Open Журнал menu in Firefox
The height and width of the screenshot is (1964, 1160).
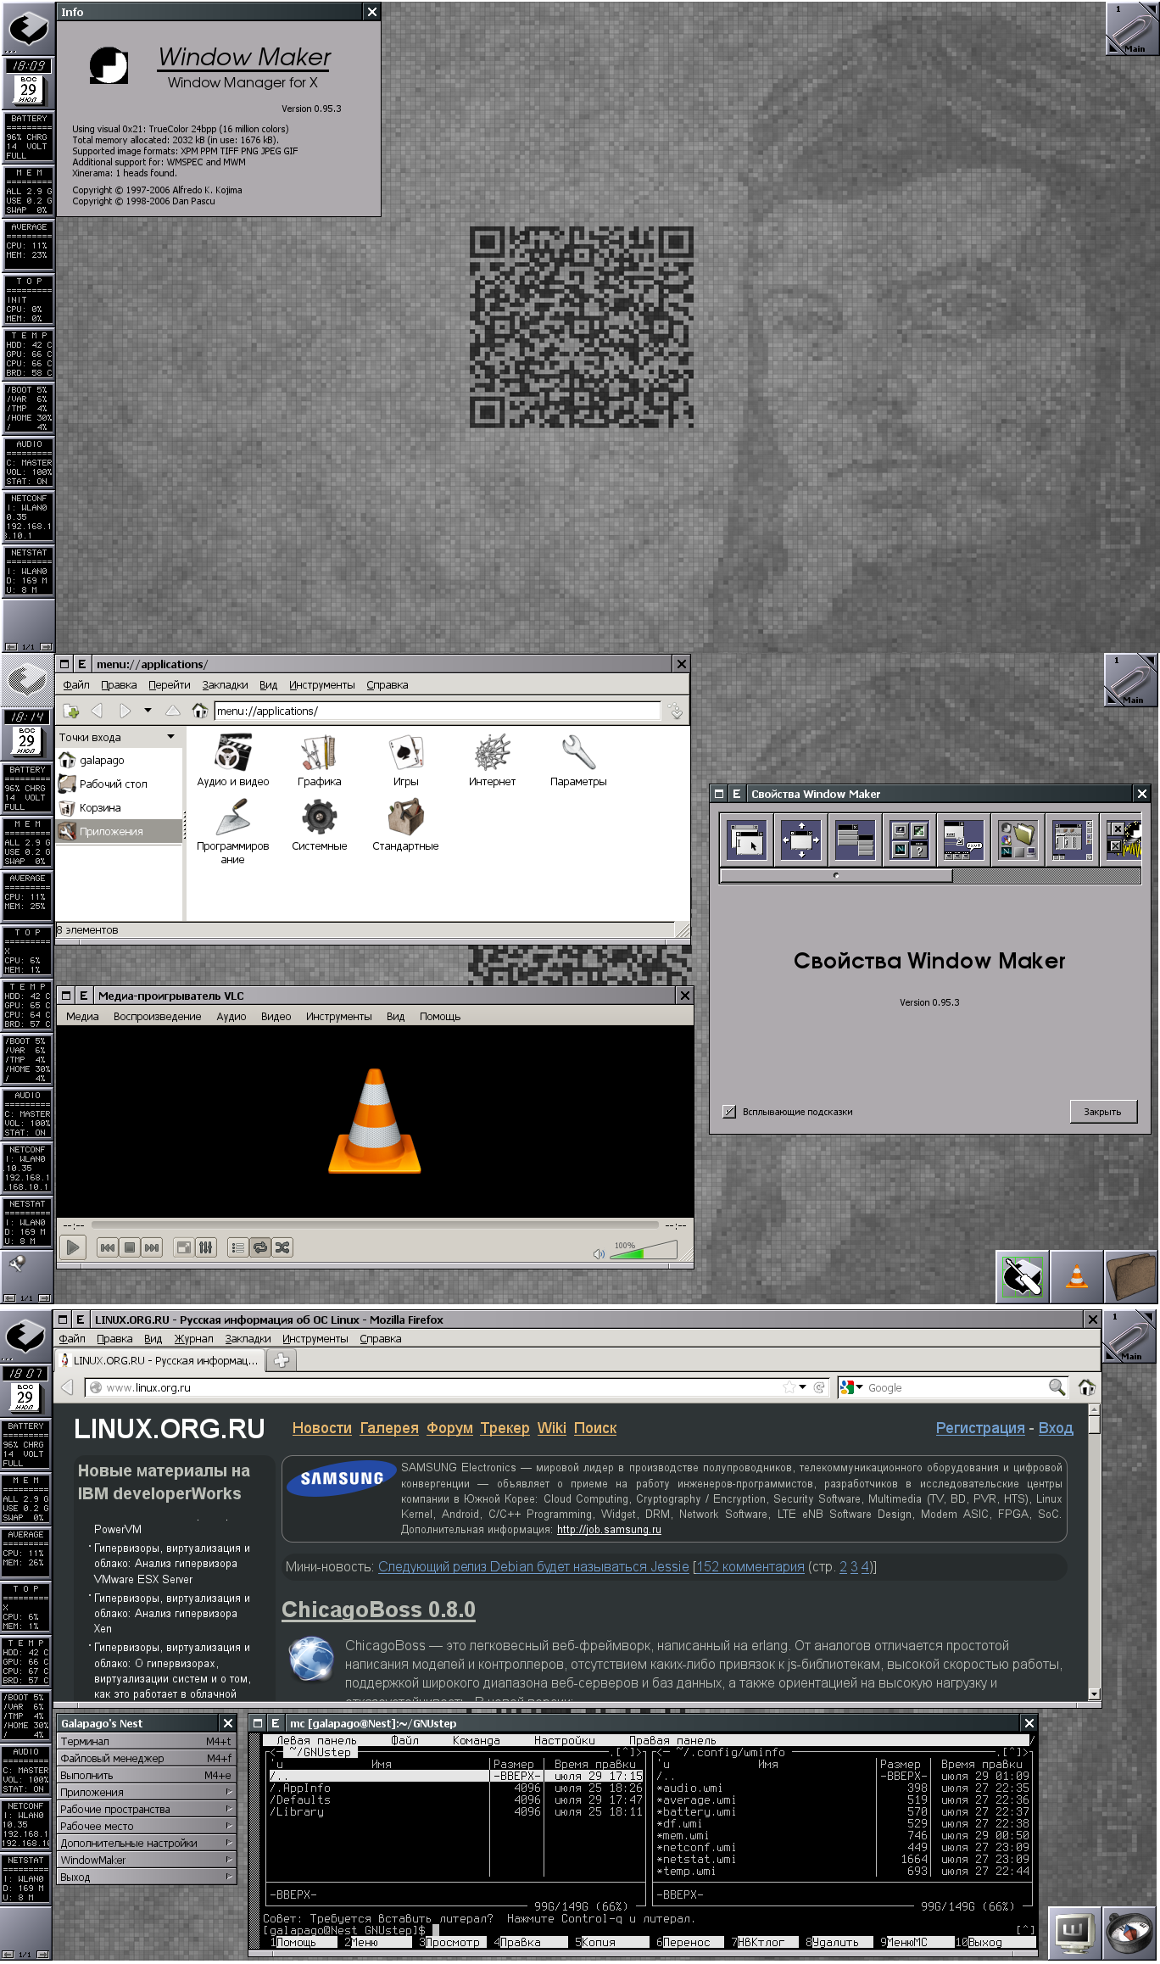[194, 1338]
